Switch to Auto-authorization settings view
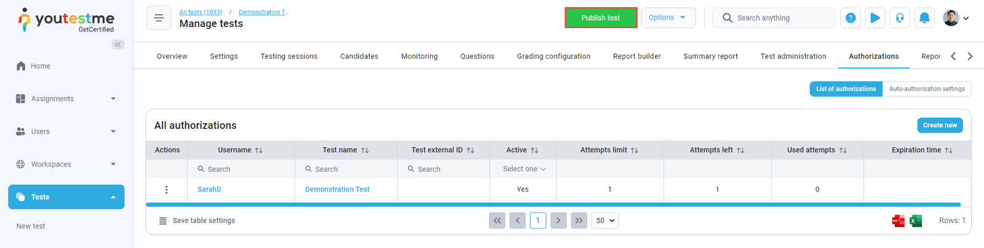Screen dimensions: 984x248 point(927,89)
